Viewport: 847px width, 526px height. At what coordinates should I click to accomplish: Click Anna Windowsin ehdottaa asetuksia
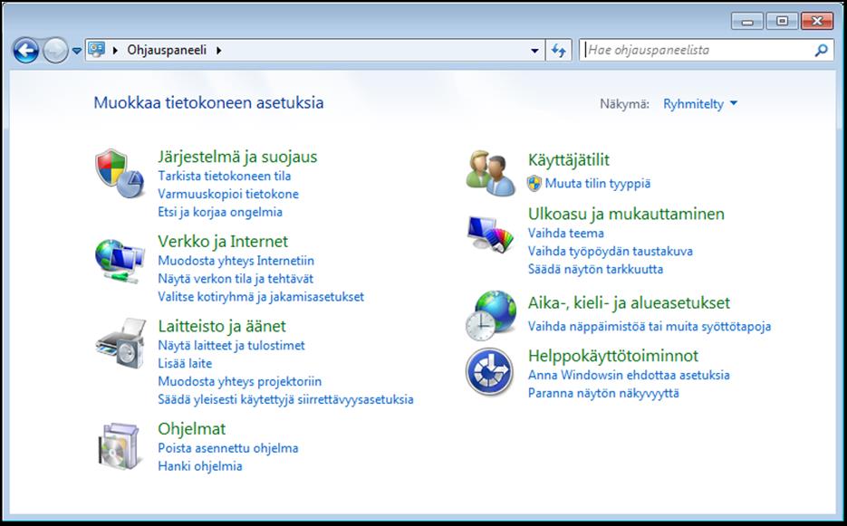coord(629,375)
